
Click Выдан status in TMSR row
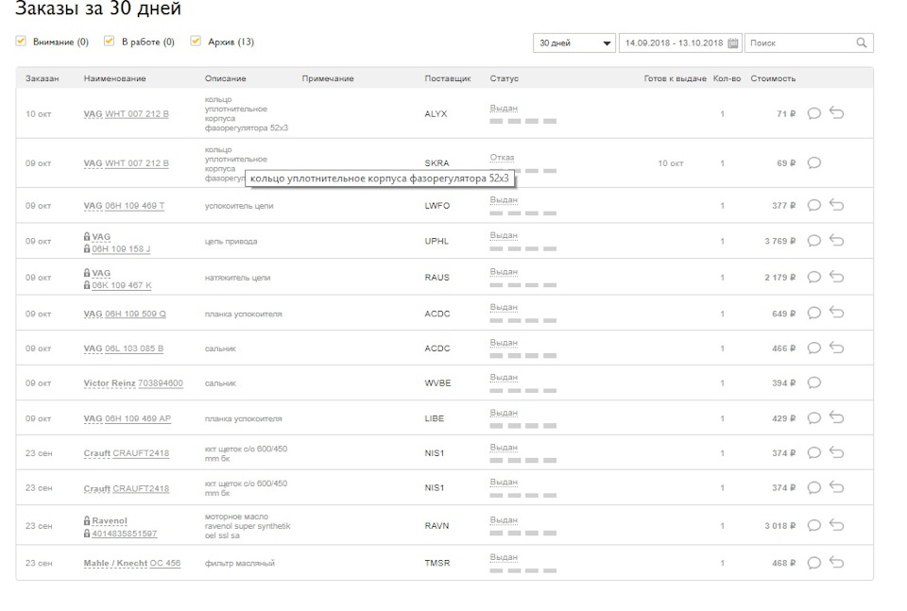point(504,557)
